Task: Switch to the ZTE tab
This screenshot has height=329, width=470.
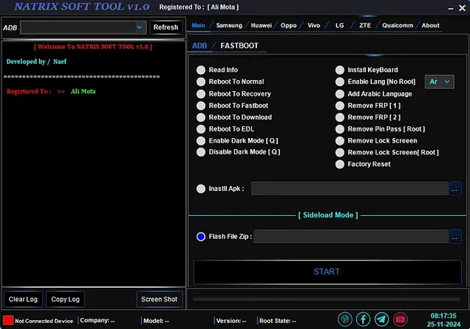Action: [x=365, y=26]
